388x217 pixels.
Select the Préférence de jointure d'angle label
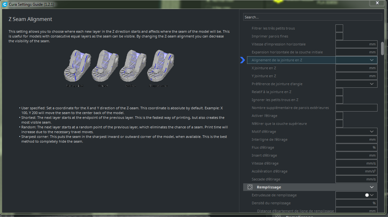277,84
